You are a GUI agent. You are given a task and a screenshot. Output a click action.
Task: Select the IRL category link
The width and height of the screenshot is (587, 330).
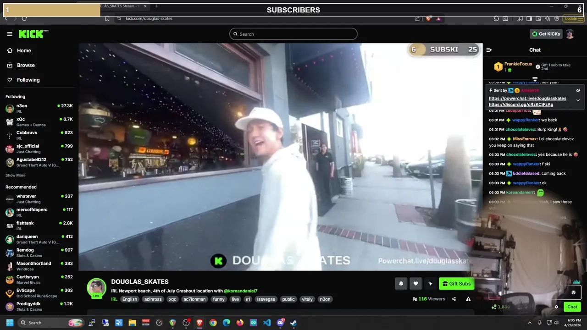[114, 299]
